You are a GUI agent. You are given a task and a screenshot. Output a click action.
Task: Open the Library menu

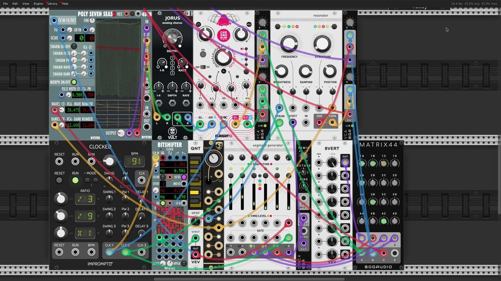click(52, 4)
